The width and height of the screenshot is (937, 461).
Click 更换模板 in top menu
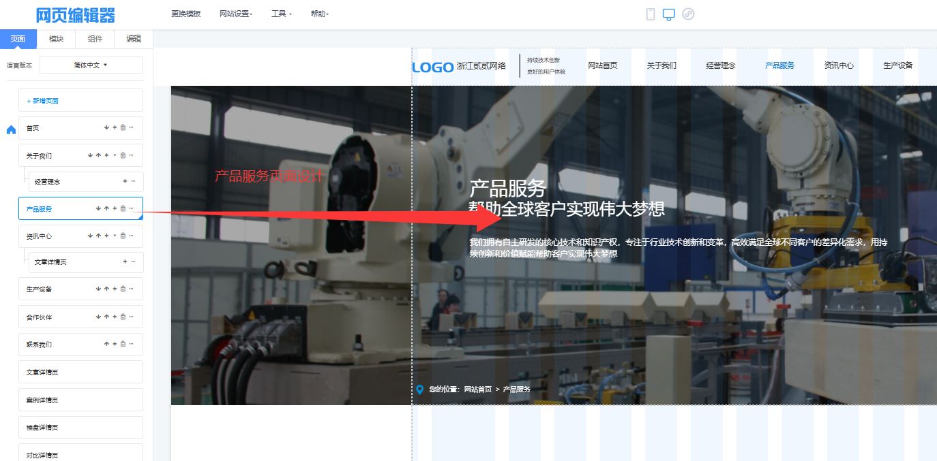point(186,14)
